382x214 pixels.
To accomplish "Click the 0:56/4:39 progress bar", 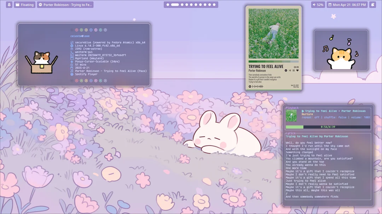I will tap(328, 127).
